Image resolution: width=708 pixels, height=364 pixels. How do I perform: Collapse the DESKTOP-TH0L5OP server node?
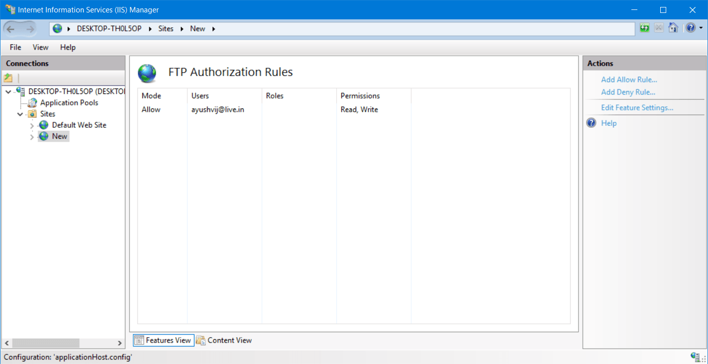click(8, 91)
